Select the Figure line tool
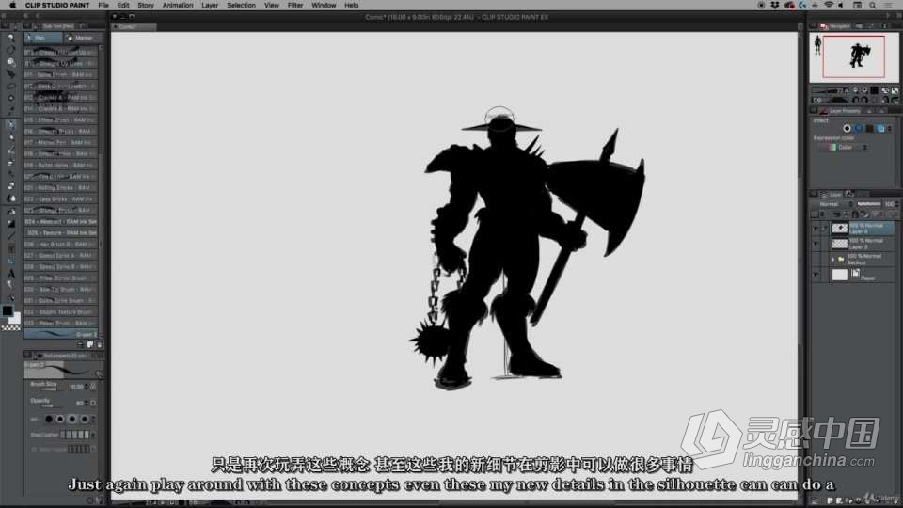903x508 pixels. coord(10,236)
